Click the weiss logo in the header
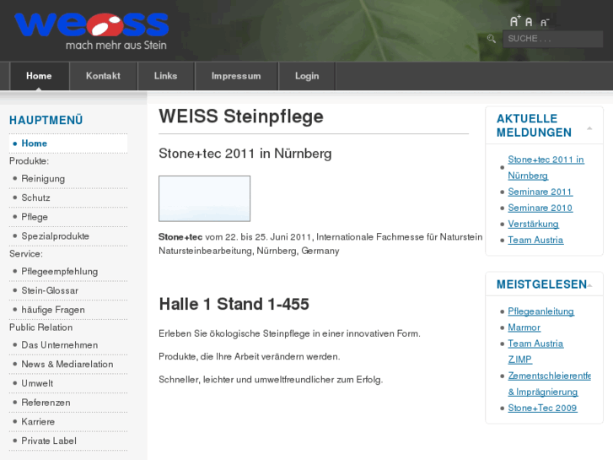Image resolution: width=613 pixels, height=460 pixels. click(x=91, y=31)
